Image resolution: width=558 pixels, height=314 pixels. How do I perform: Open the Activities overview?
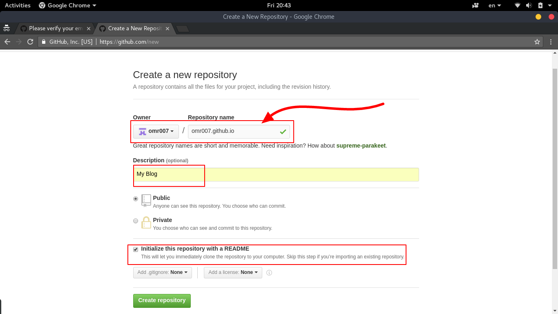coord(18,5)
